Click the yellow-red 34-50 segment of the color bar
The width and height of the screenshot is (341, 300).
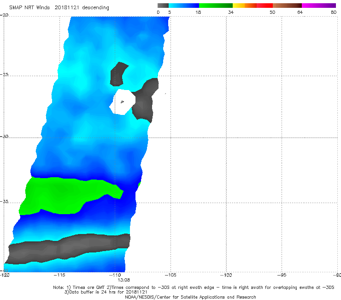[x=253, y=6]
